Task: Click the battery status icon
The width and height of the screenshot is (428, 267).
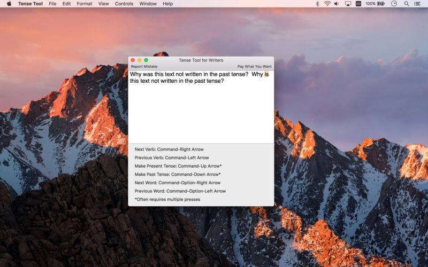Action: click(x=381, y=4)
